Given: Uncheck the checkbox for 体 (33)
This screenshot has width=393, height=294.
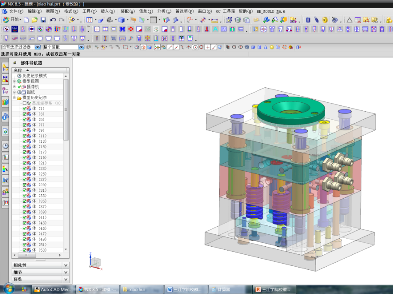Looking at the screenshot, I should coord(24,196).
